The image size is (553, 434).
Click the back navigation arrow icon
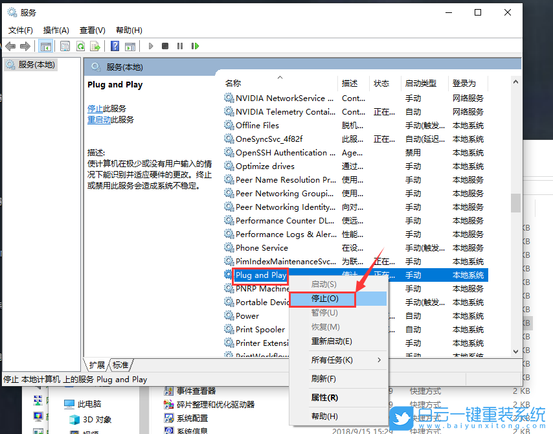click(10, 46)
